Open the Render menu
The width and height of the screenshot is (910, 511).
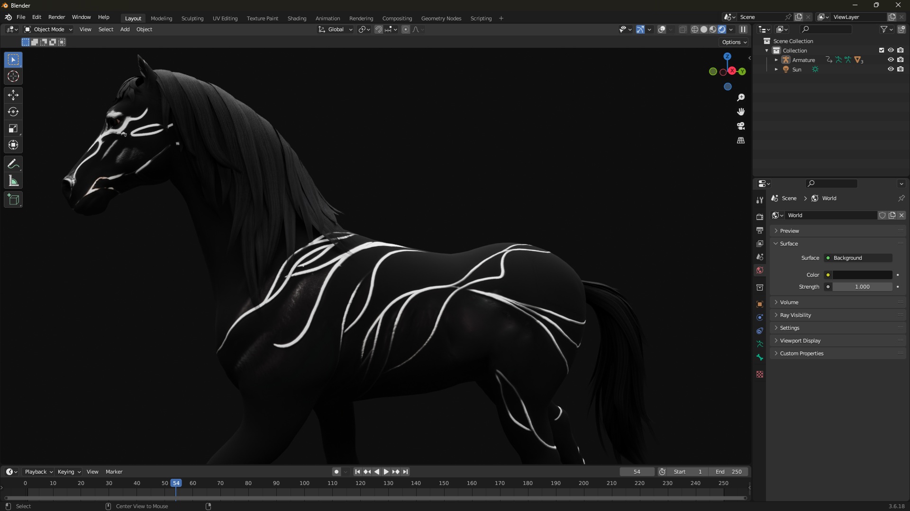click(x=56, y=17)
